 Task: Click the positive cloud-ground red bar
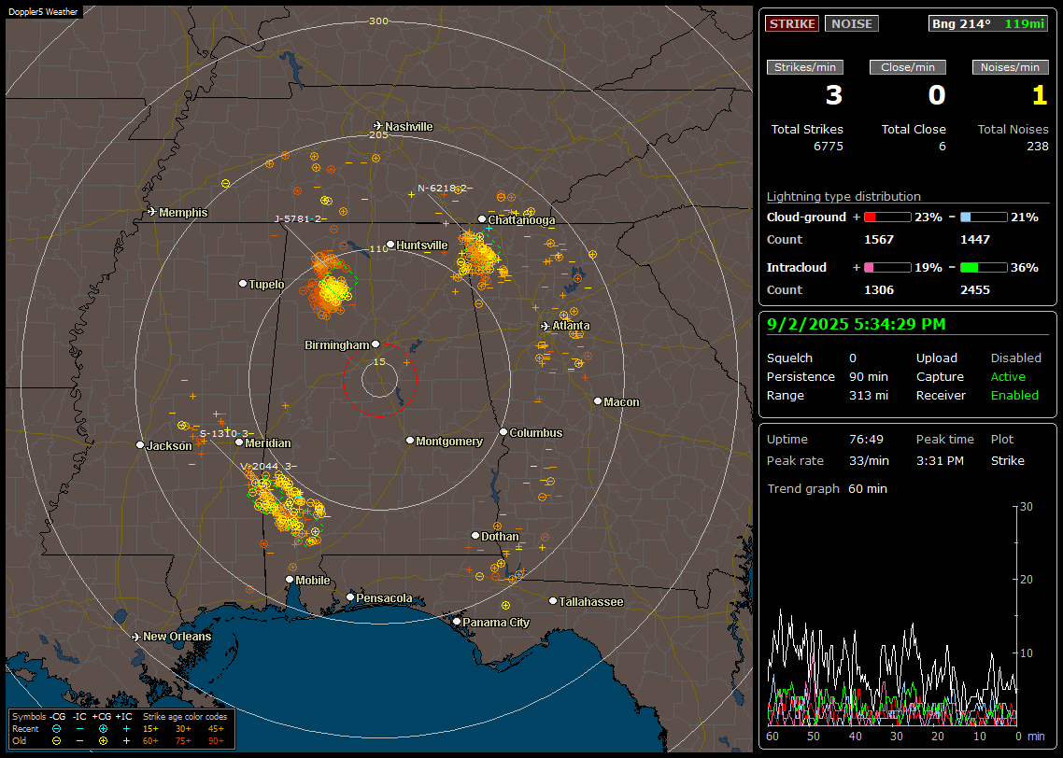[887, 218]
